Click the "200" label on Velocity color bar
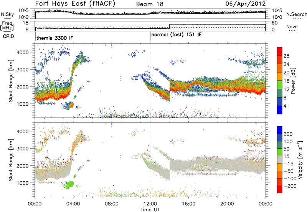This screenshot has width=307, height=212. [288, 134]
